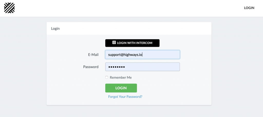
Task: Tick the Remember Me checkbox
Action: (x=107, y=77)
